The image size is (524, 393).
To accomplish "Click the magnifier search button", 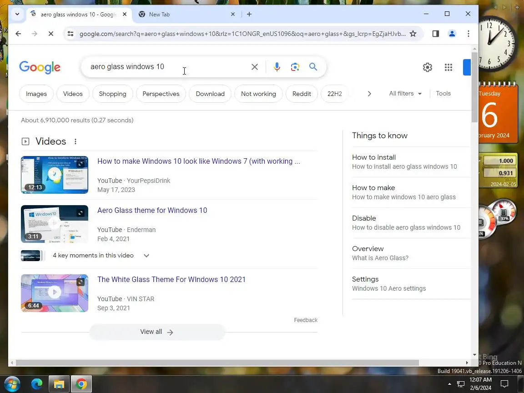I will tap(313, 67).
